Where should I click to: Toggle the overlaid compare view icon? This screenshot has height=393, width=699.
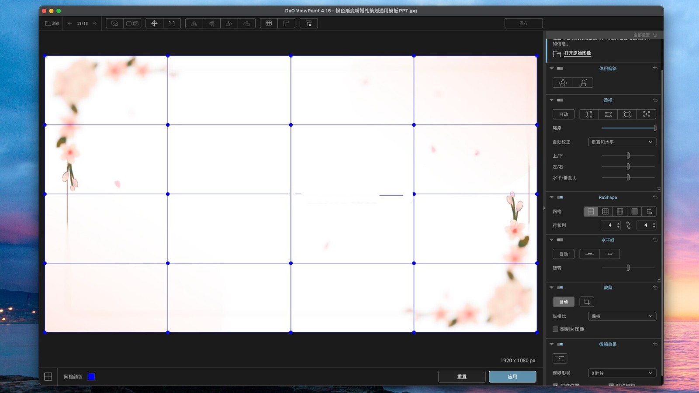(x=115, y=23)
